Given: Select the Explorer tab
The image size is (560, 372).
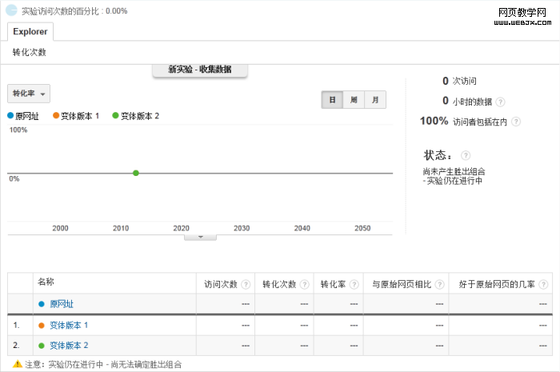Looking at the screenshot, I should click(30, 32).
